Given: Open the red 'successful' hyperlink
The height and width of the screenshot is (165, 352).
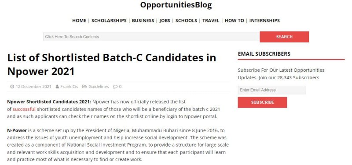Looking at the screenshot, I should (24, 109).
